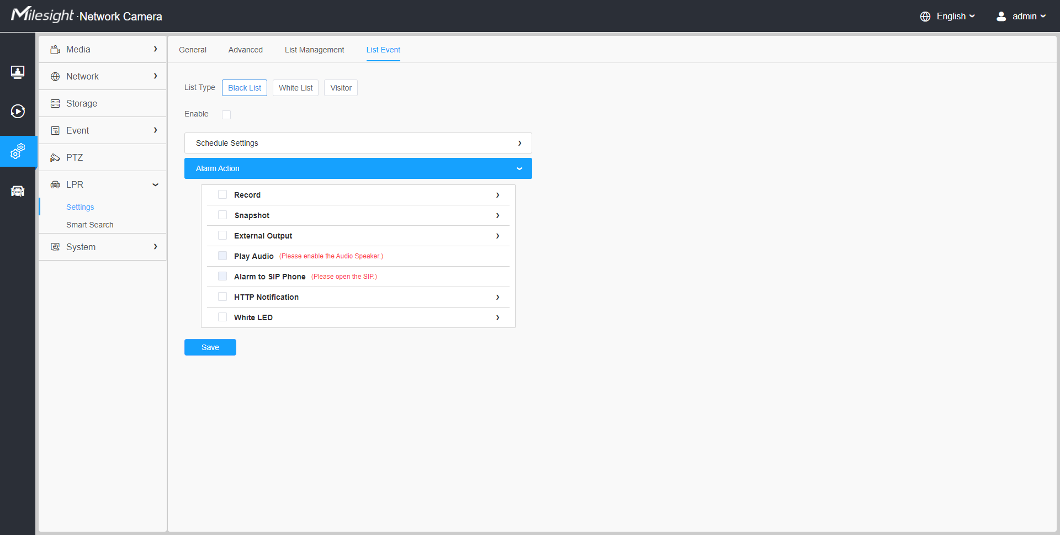This screenshot has width=1060, height=535.
Task: Open the vehicle LPR icon in left rail
Action: (18, 191)
